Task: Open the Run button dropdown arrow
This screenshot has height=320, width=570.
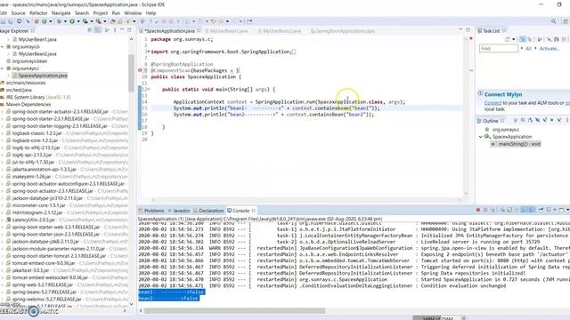Action: tap(78, 21)
